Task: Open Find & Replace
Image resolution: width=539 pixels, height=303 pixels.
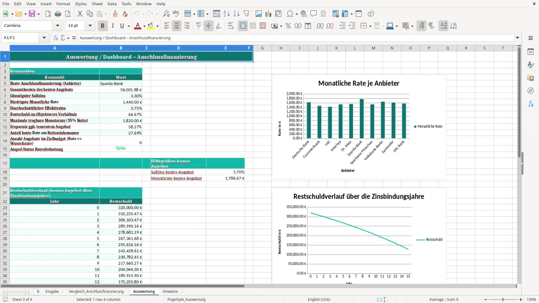Action: coord(166,14)
